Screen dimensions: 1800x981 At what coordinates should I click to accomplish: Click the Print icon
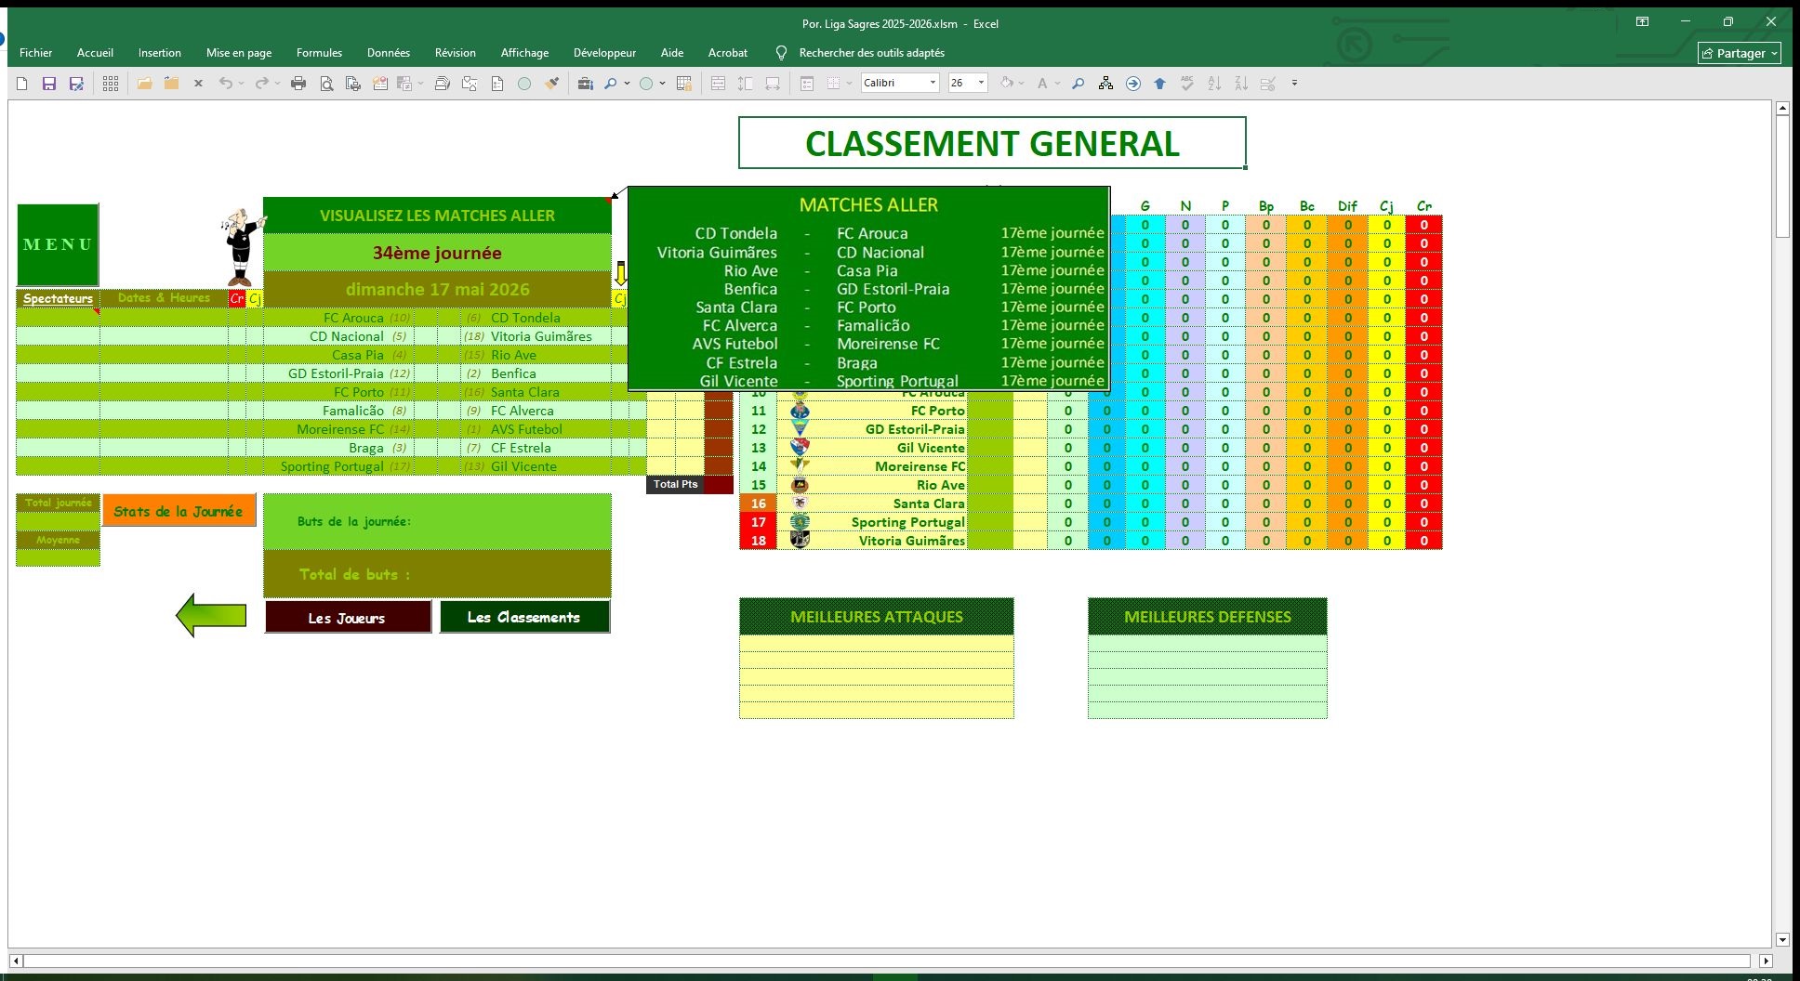click(x=298, y=84)
